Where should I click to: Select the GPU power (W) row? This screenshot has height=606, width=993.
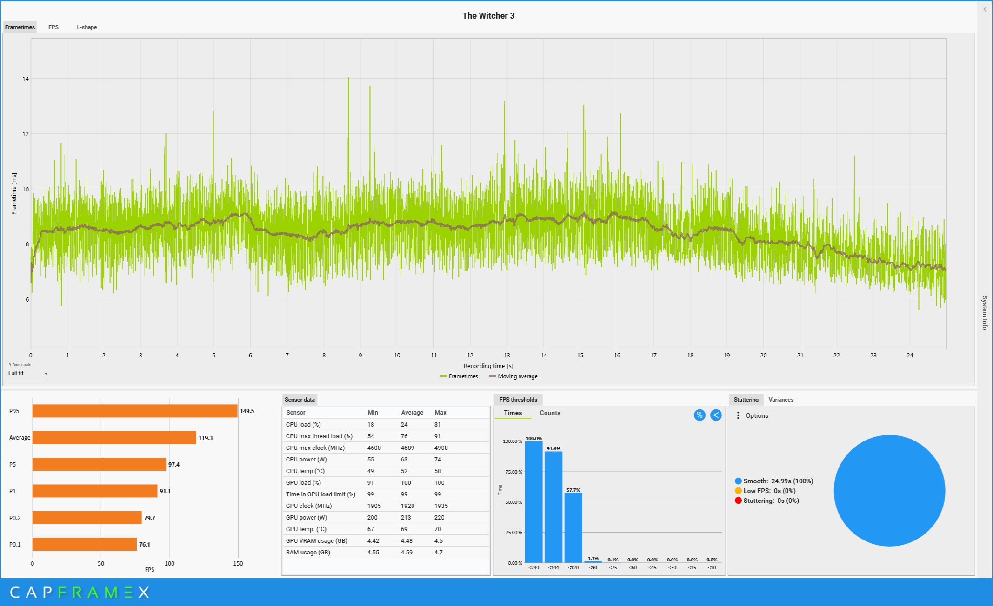pos(386,518)
